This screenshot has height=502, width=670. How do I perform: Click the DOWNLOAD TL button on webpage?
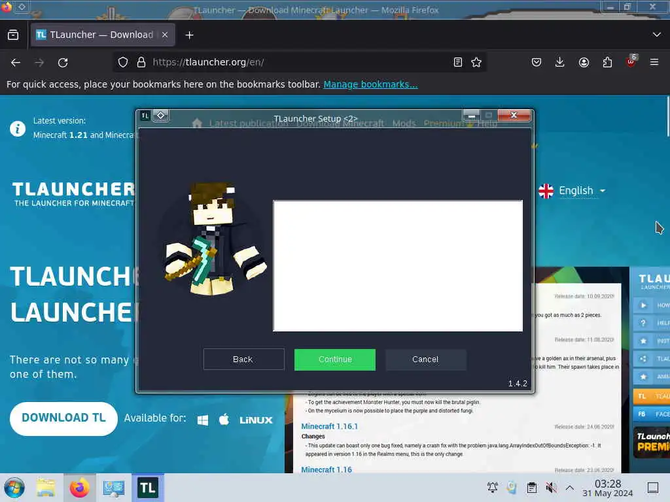63,418
